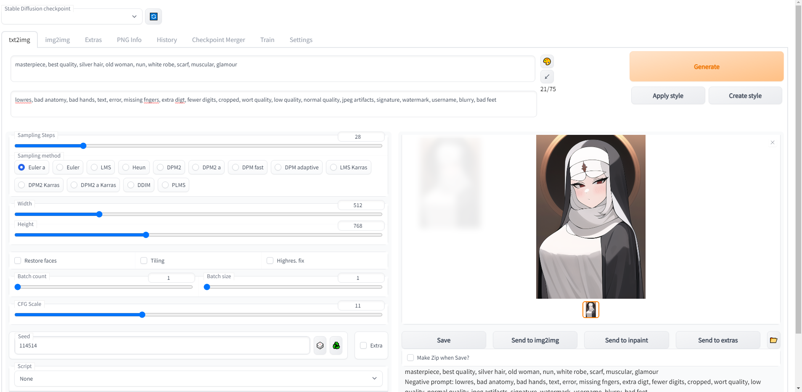The height and width of the screenshot is (392, 802).
Task: Open the PNG Info tab
Action: tap(129, 40)
